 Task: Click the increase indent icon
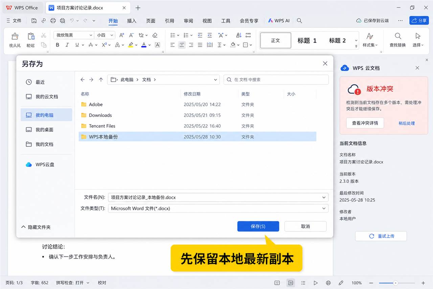click(x=210, y=35)
